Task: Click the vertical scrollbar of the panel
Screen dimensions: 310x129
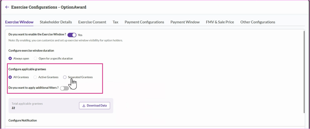Action: click(x=304, y=72)
